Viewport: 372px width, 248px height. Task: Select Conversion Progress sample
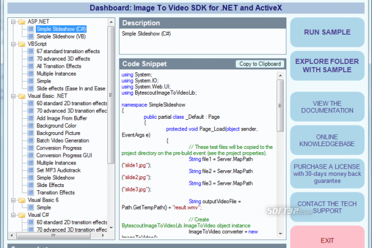pos(59,148)
